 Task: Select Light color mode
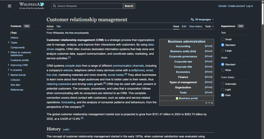(222, 89)
